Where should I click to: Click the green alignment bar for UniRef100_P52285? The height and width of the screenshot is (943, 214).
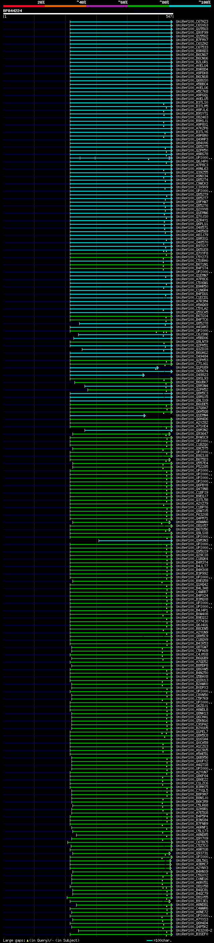(x=122, y=467)
